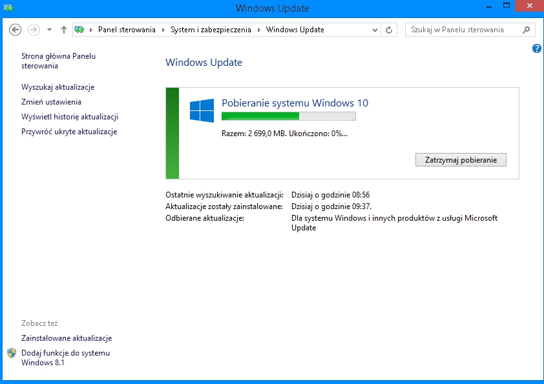The width and height of the screenshot is (544, 384).
Task: Click the Back navigation arrow
Action: coord(15,30)
